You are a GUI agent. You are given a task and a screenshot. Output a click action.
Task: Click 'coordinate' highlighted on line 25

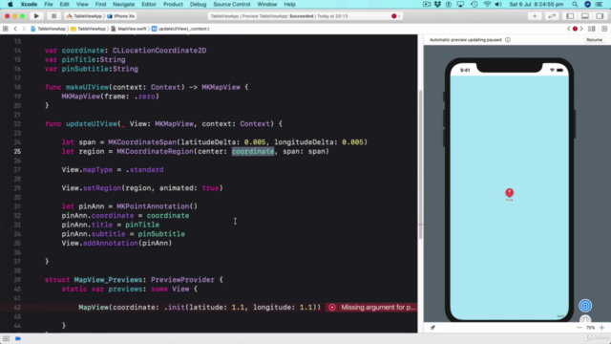click(x=253, y=151)
